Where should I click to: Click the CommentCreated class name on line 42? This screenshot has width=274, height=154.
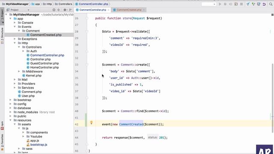point(131,124)
